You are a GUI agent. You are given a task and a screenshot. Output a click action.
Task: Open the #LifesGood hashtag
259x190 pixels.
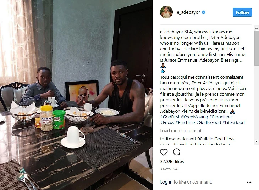point(233,123)
